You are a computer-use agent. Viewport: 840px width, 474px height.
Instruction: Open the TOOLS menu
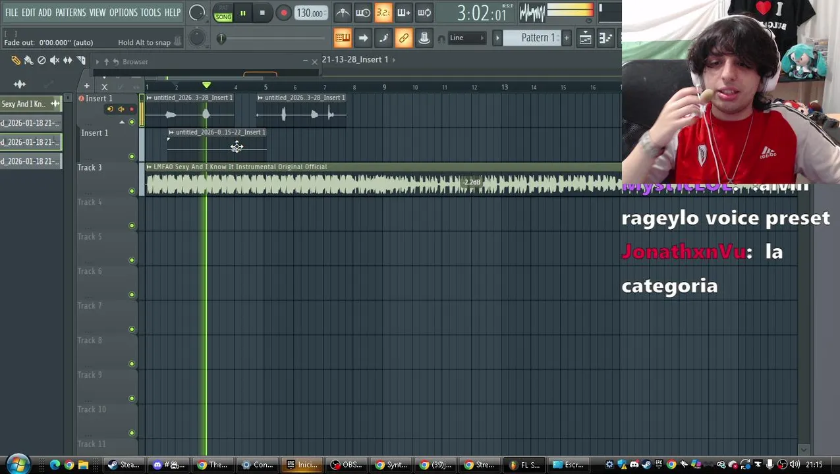coord(150,13)
